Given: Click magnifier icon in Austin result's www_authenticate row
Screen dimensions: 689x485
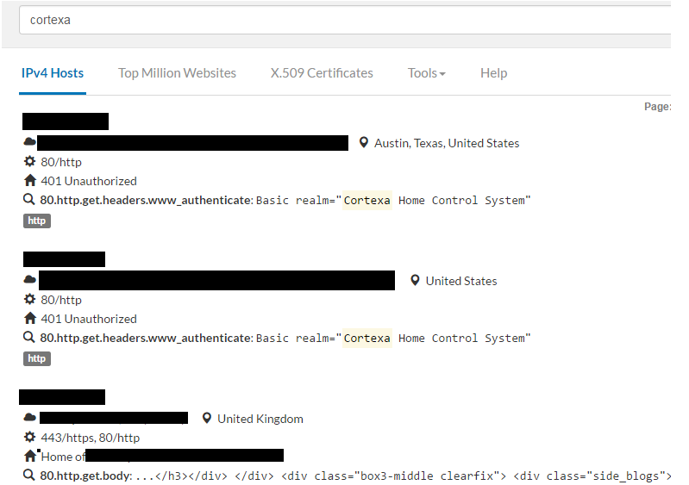Looking at the screenshot, I should click(28, 200).
